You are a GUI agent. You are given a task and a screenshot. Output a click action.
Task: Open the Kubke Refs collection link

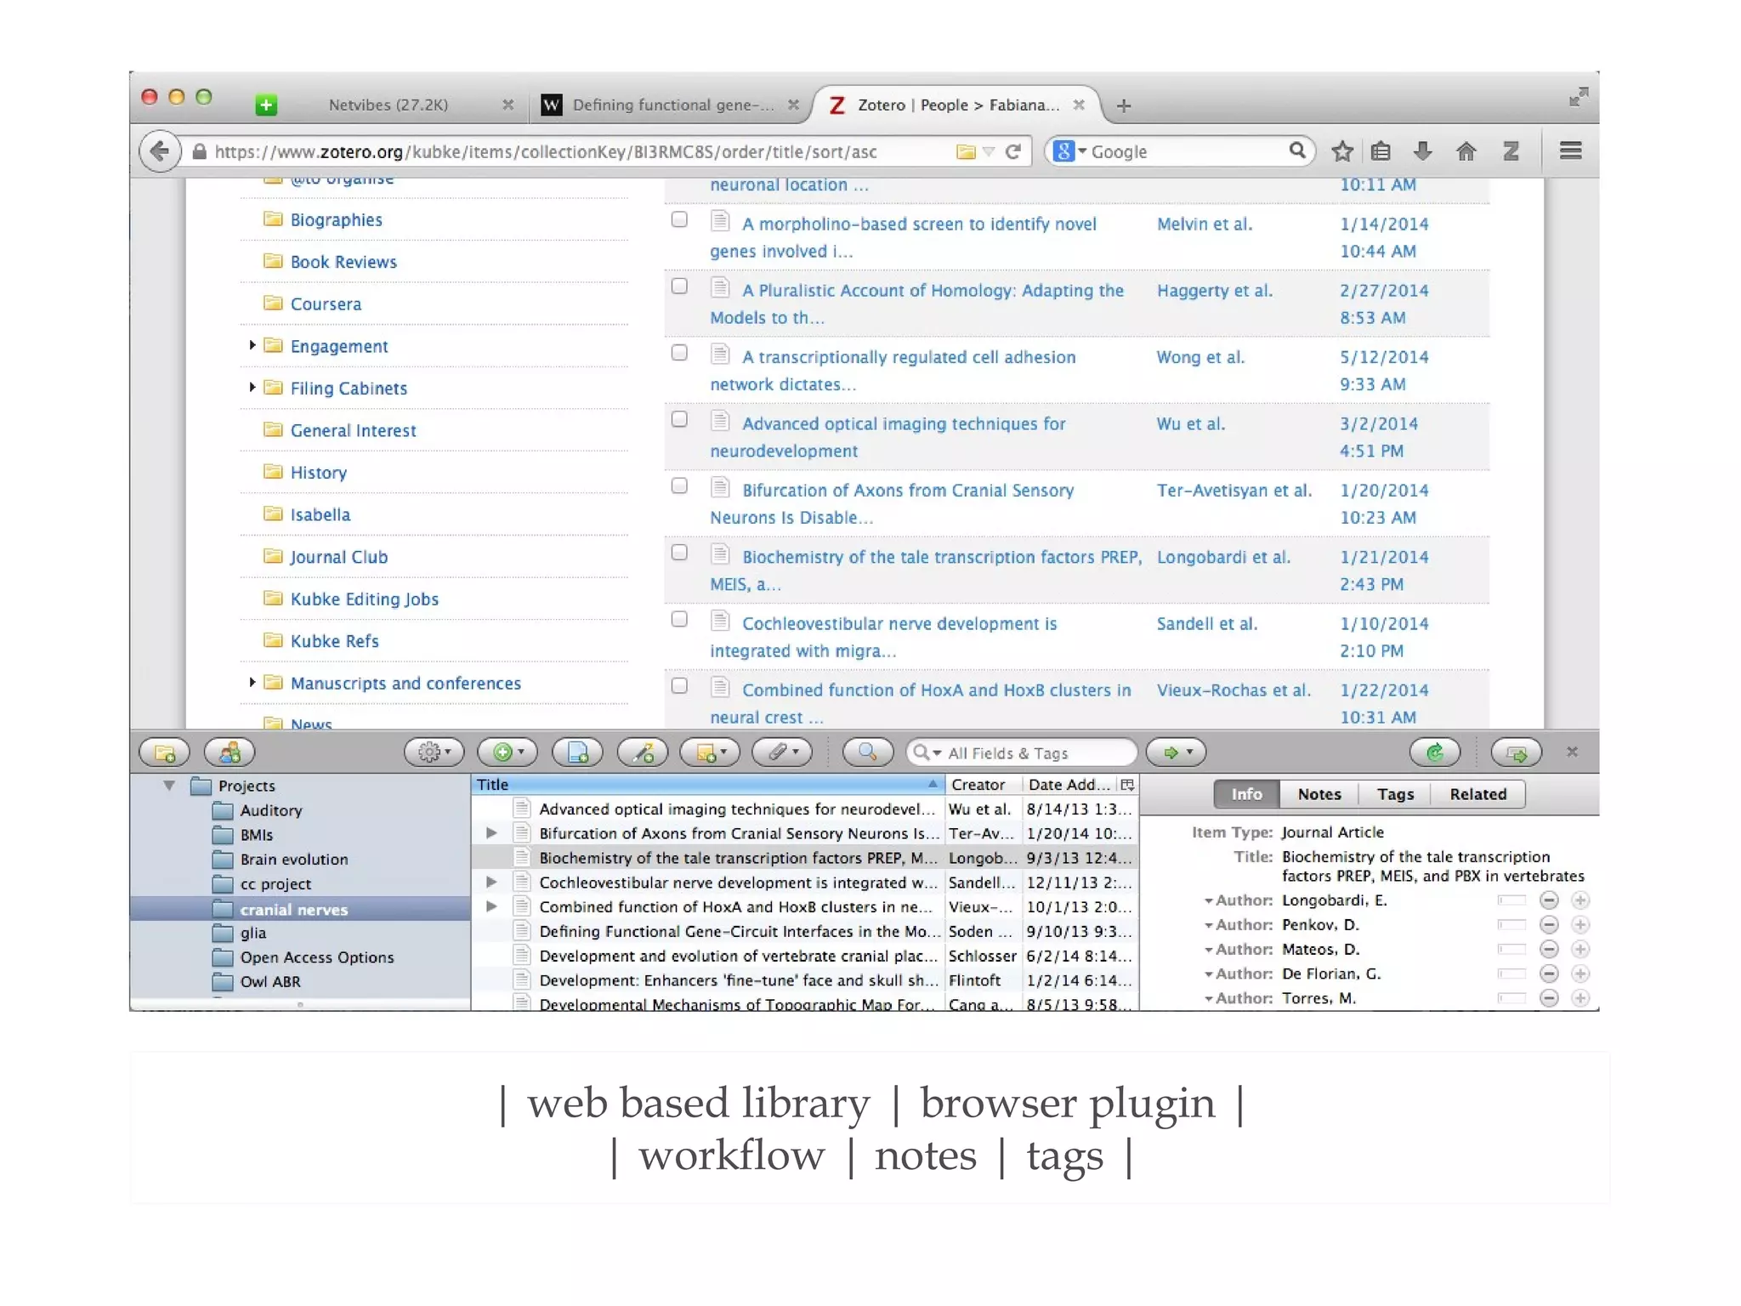tap(335, 641)
